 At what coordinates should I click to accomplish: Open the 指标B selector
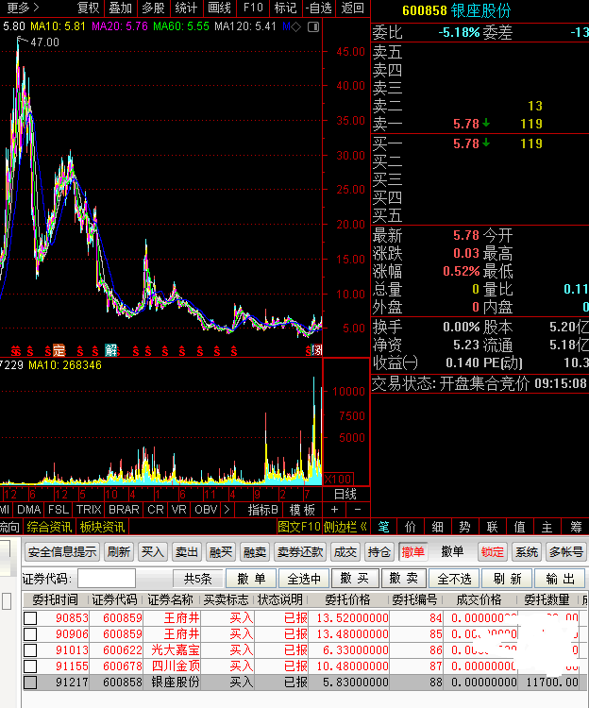pos(263,510)
